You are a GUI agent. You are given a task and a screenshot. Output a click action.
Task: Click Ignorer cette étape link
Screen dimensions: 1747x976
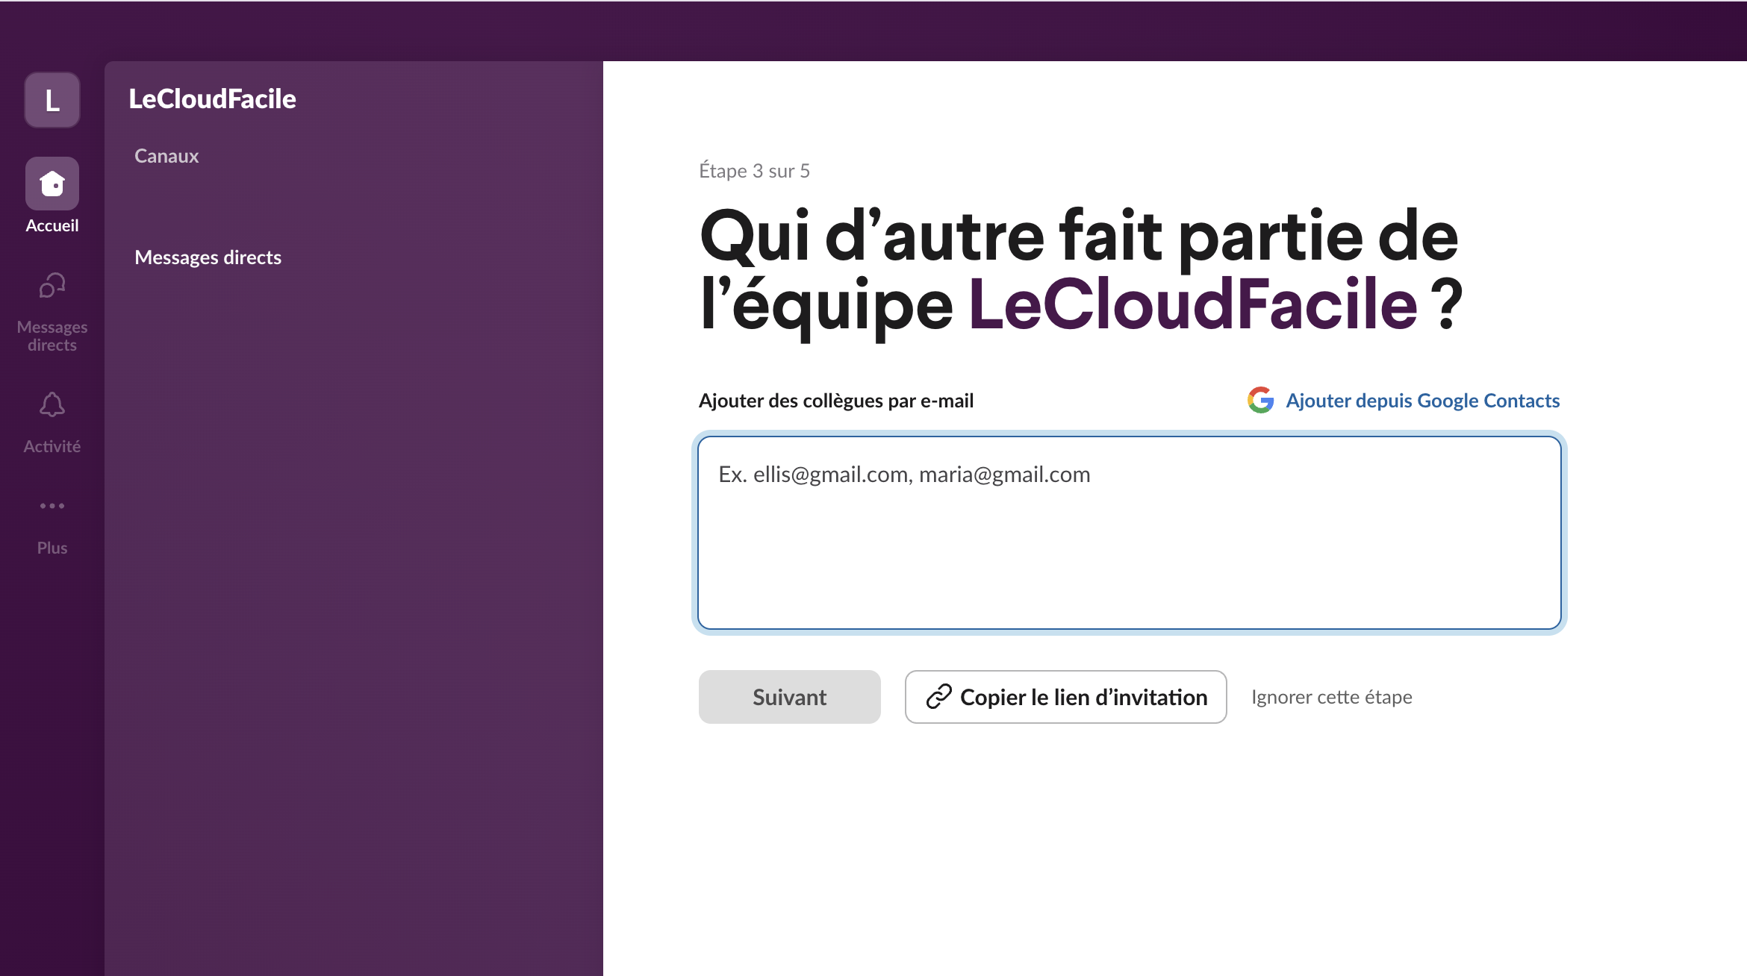1331,697
